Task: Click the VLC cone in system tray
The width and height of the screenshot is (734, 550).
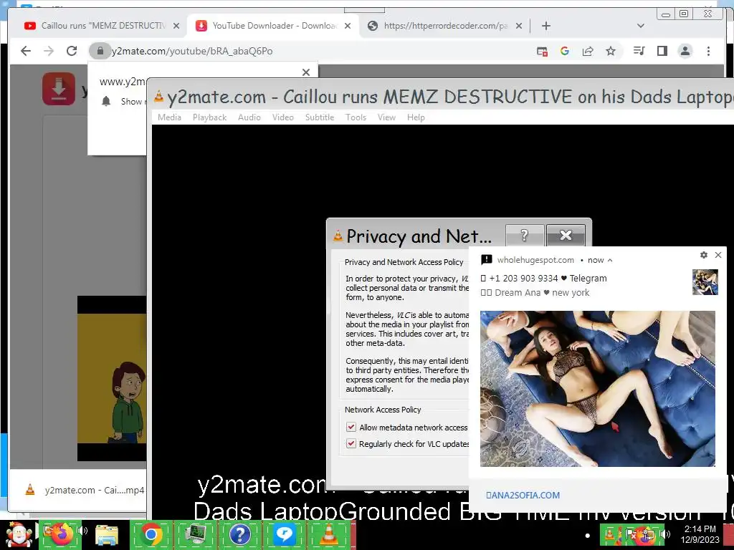Action: pos(610,534)
